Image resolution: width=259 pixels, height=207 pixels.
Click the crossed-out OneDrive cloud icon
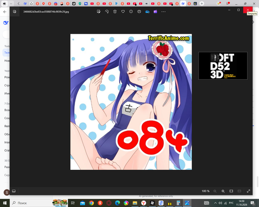pyautogui.click(x=147, y=12)
